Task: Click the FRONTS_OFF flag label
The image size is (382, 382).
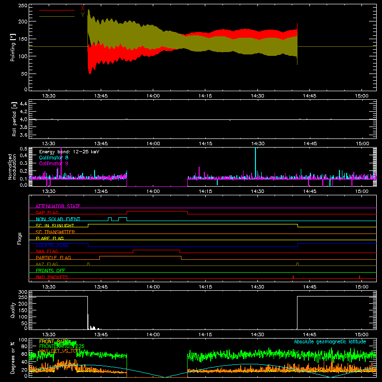Action: [x=51, y=270]
